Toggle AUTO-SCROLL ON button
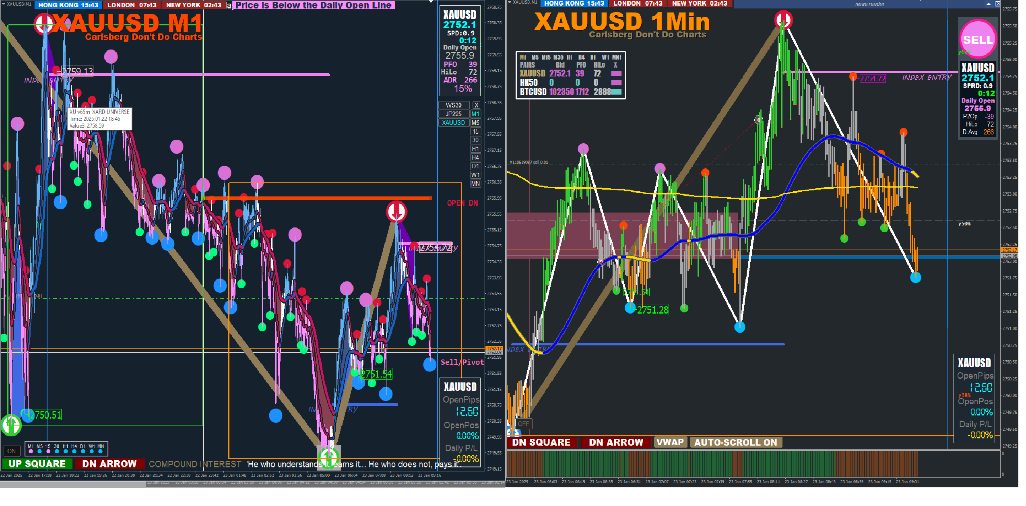This screenshot has width=1026, height=506. tap(735, 442)
